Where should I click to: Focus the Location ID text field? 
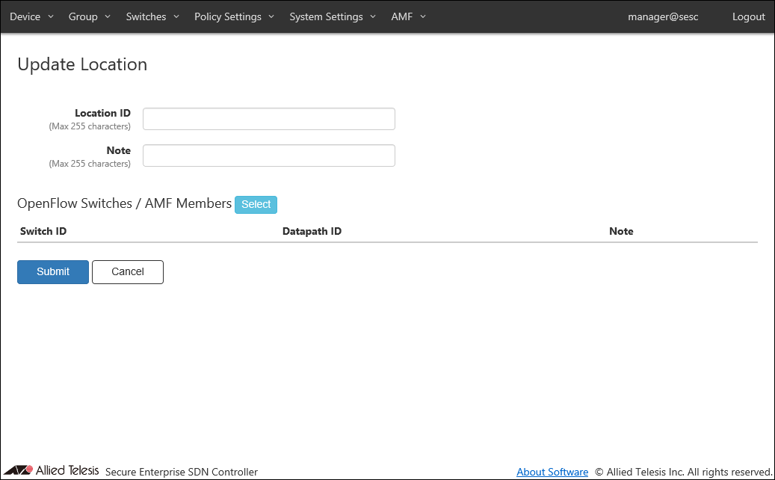pyautogui.click(x=268, y=119)
